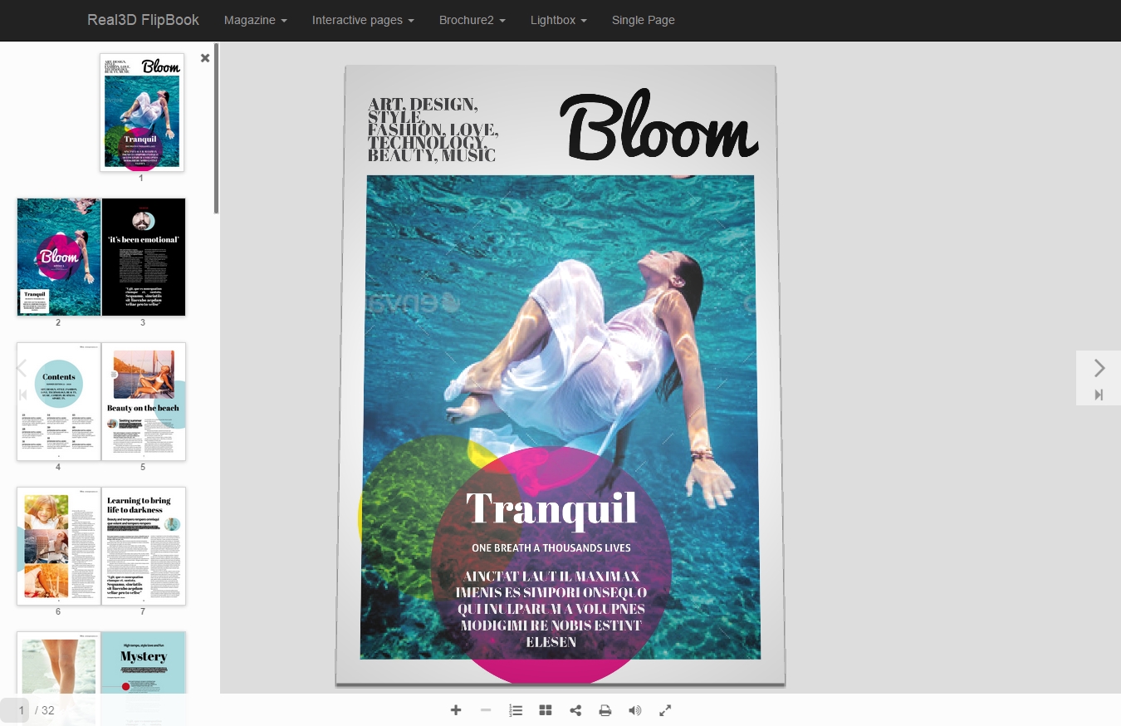Flip to the next page arrow

point(1099,368)
